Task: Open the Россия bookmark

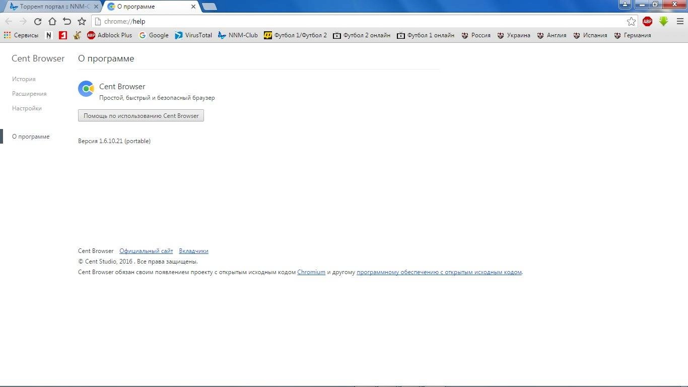Action: 476,35
